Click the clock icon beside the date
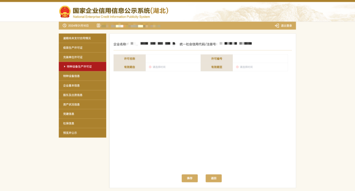This screenshot has width=355, height=191. (64, 26)
